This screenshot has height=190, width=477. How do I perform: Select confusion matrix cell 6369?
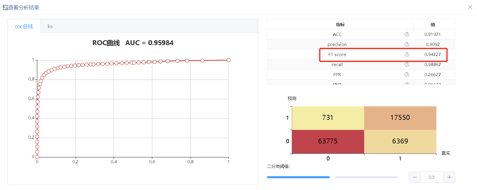click(x=400, y=142)
